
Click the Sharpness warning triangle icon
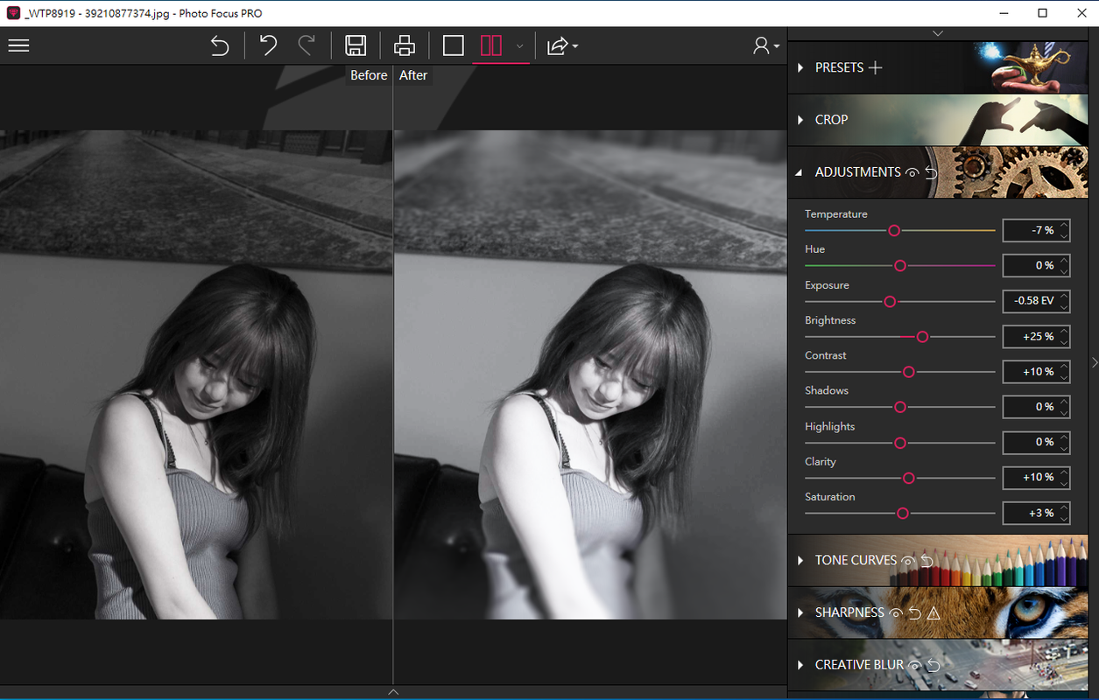click(x=933, y=612)
